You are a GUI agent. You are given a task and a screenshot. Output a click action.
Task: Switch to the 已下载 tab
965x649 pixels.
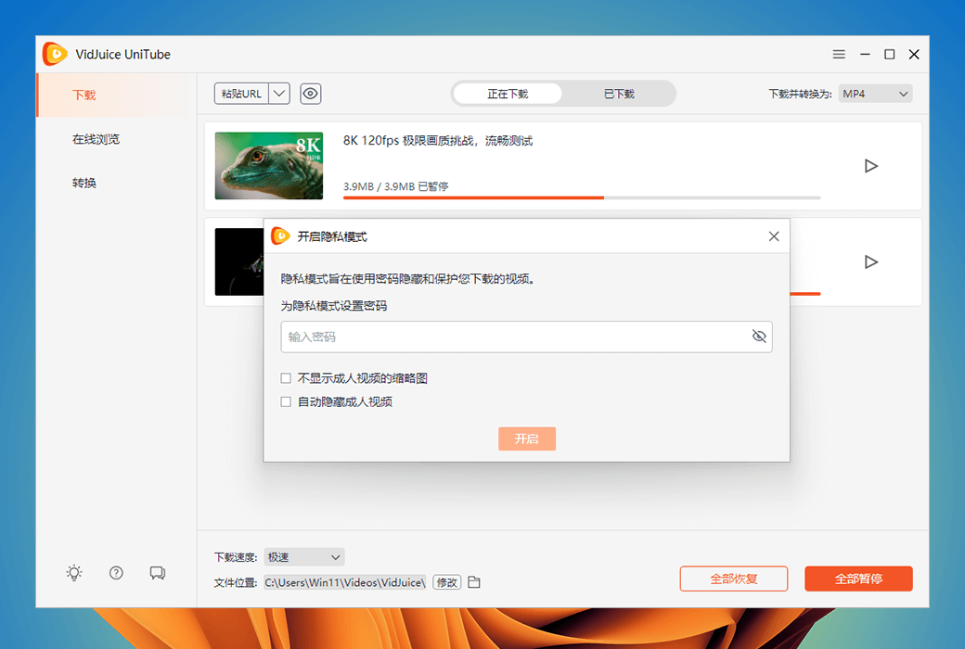(619, 94)
